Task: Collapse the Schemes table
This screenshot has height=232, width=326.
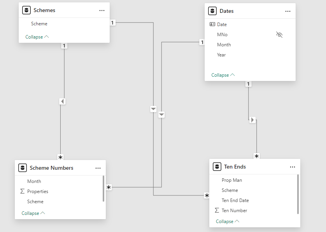Action: tap(37, 37)
